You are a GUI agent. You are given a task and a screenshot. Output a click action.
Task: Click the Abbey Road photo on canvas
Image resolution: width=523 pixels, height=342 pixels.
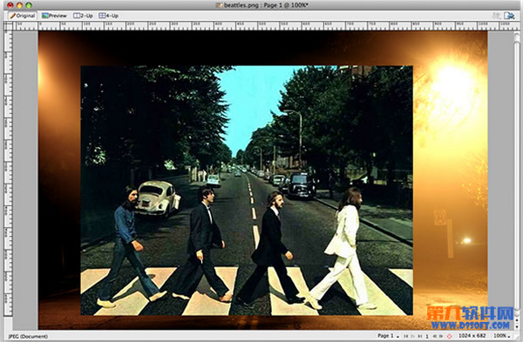[247, 191]
